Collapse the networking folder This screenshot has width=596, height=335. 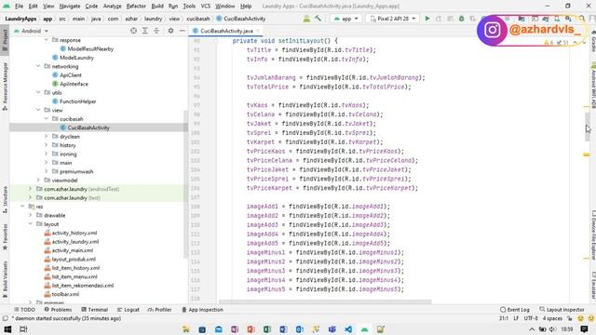[38, 66]
